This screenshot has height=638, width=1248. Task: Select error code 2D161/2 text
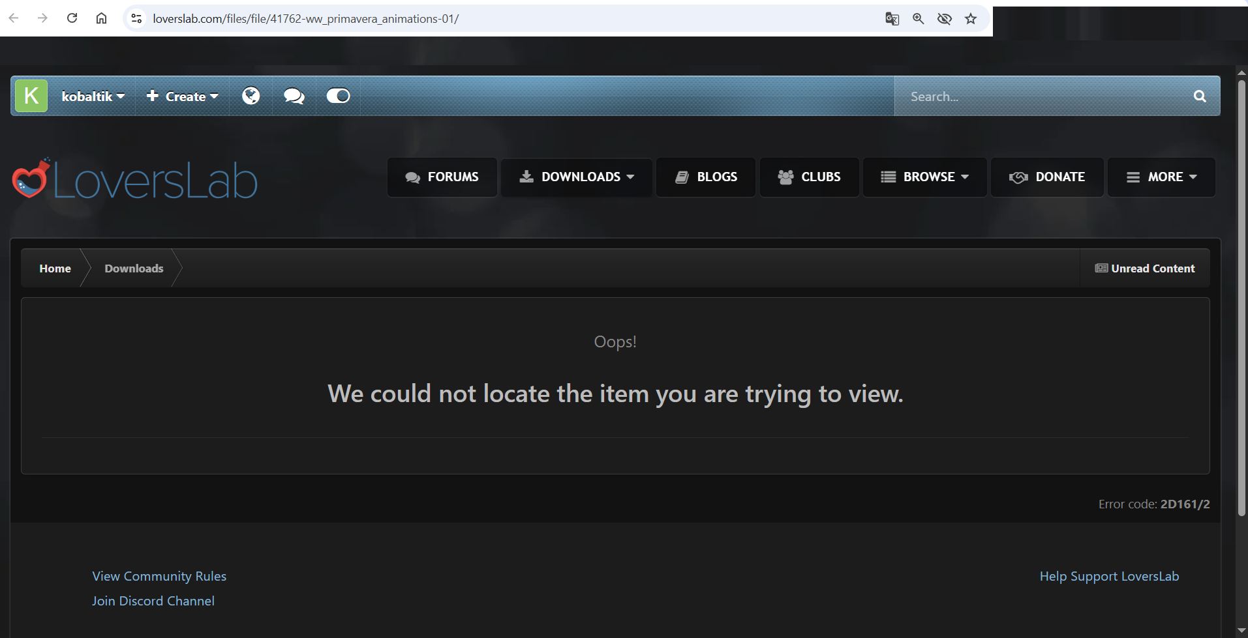[1185, 504]
